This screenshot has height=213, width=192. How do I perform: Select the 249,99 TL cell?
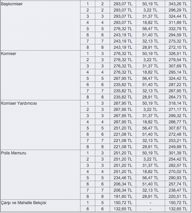[178, 147]
